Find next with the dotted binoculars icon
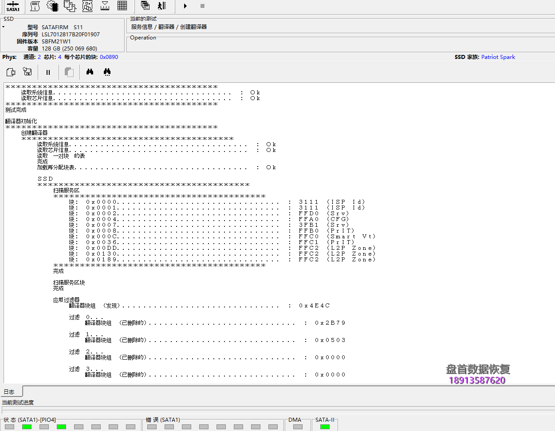555x431 pixels. [x=107, y=72]
